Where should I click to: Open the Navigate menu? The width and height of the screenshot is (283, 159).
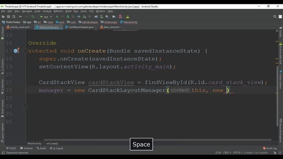(27, 11)
